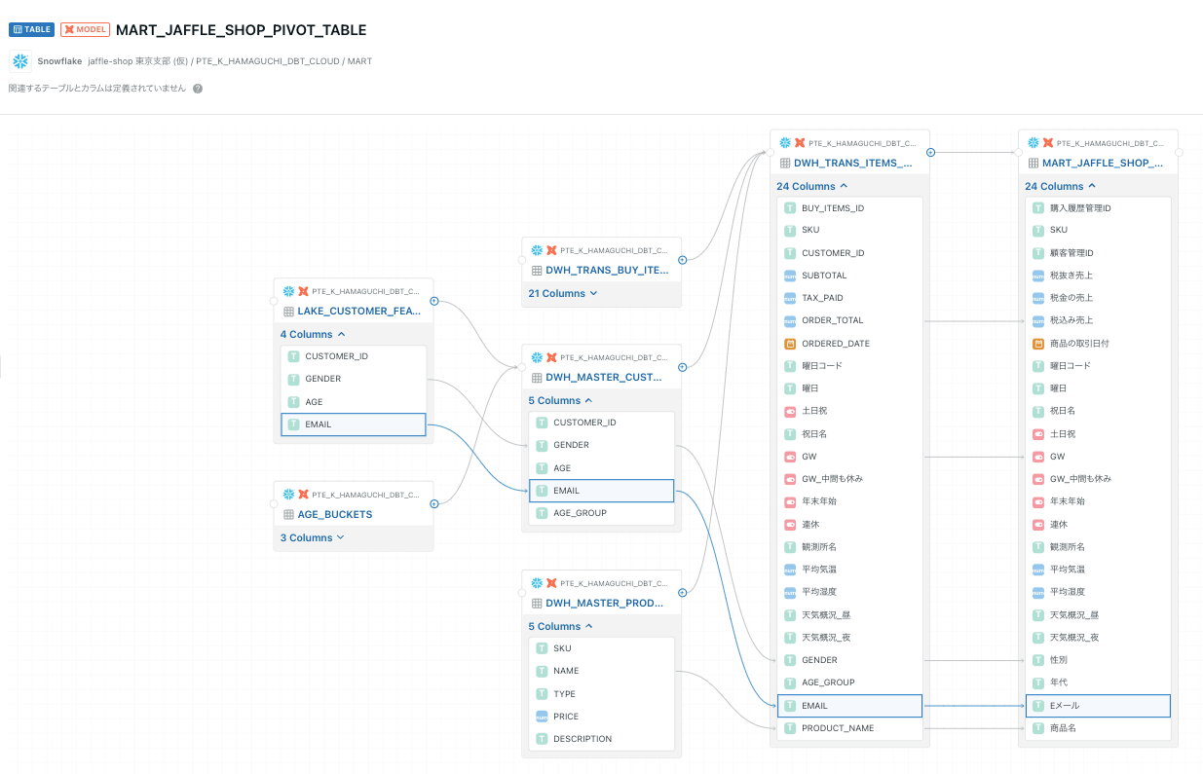Click table icon beside AGE_BUCKETS title

coord(288,514)
